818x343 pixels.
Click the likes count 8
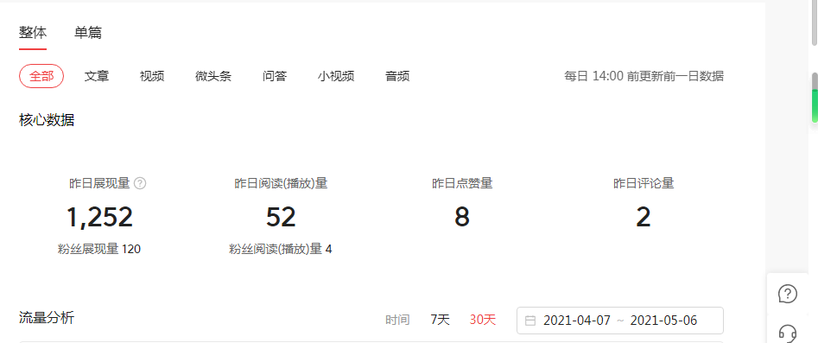click(x=462, y=217)
